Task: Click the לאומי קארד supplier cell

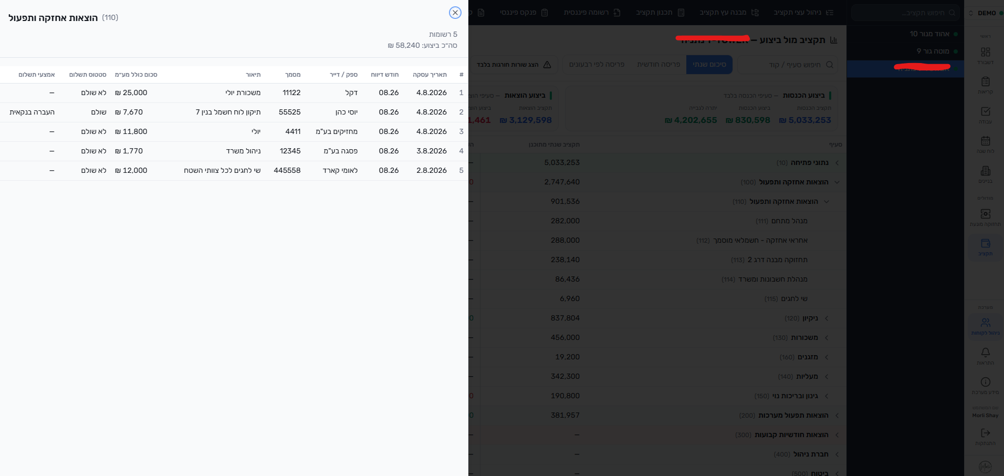Action: 340,171
